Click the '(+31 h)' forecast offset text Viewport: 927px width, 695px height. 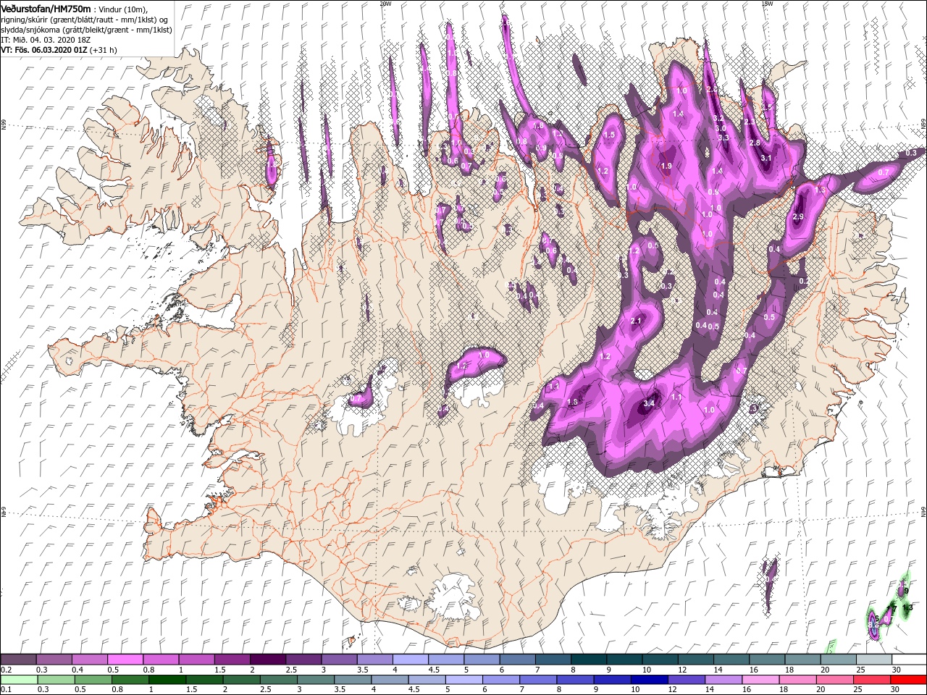104,50
